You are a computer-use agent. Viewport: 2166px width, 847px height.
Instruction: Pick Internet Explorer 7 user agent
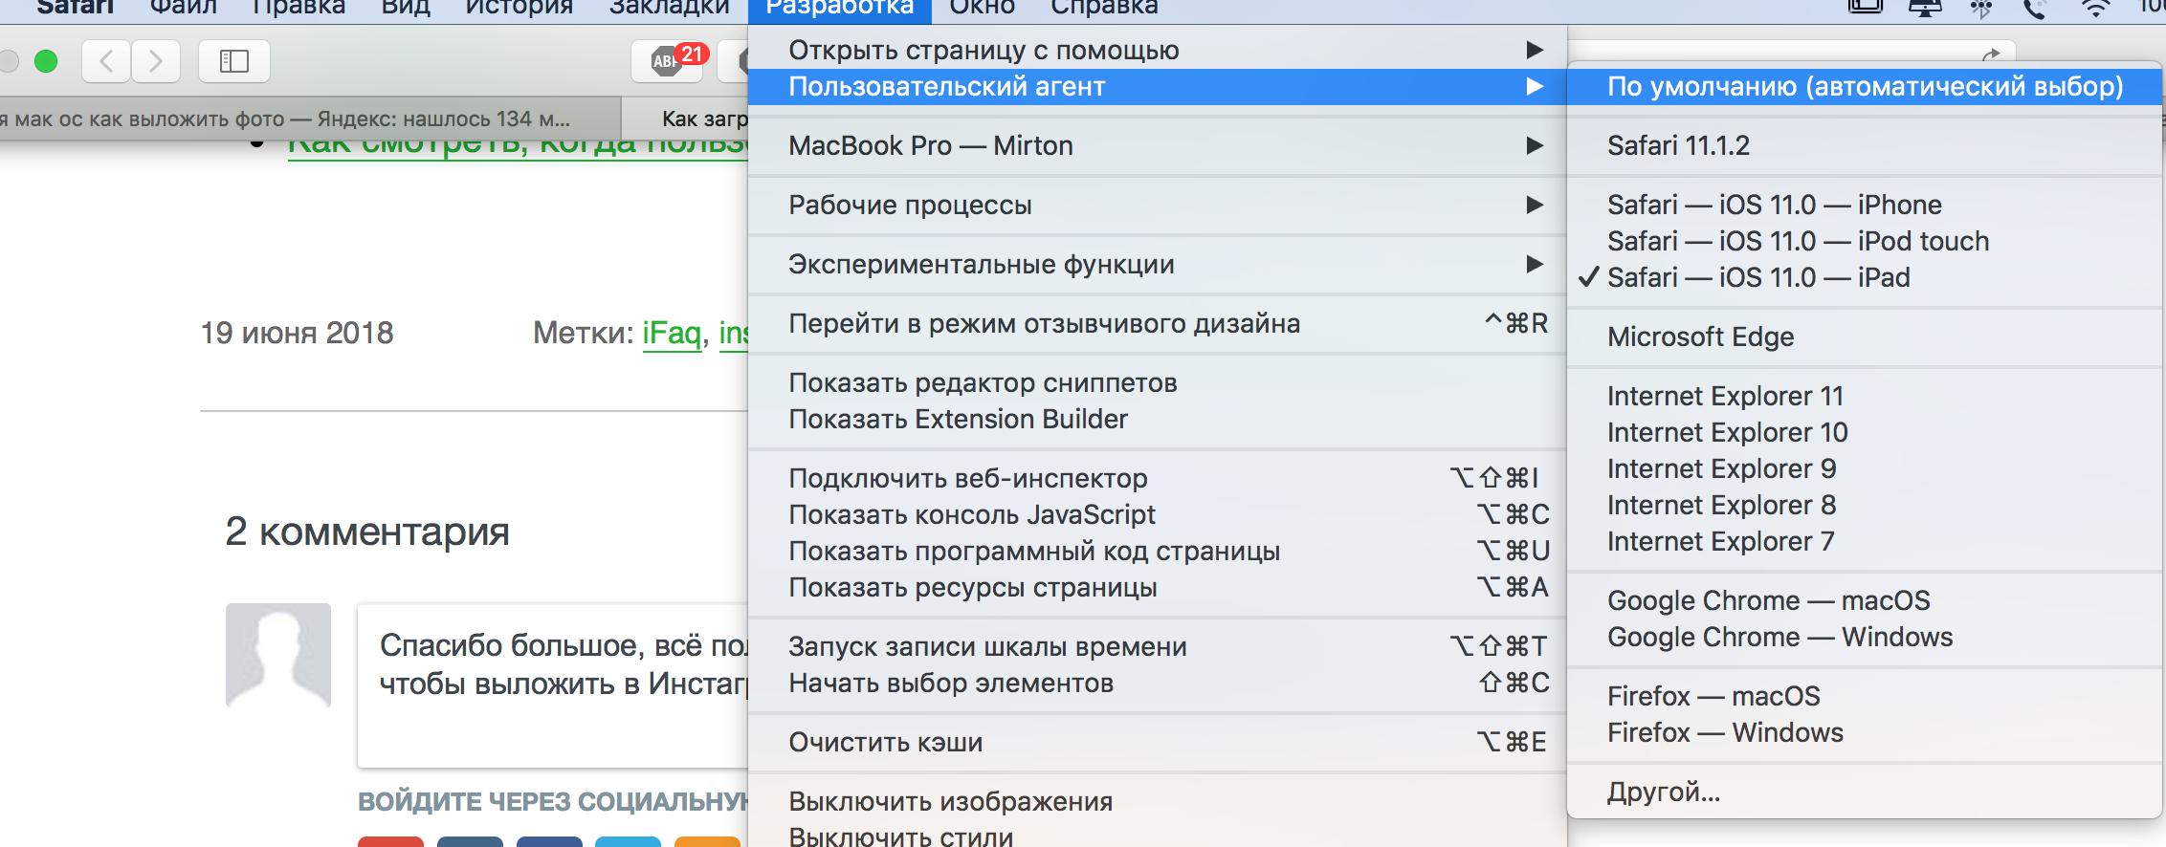coord(1864,541)
